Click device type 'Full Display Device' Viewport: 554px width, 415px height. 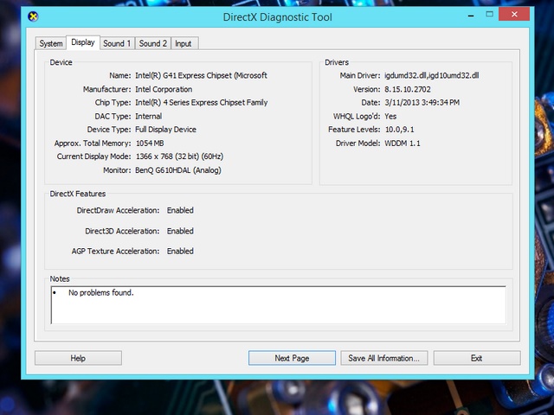tap(165, 130)
